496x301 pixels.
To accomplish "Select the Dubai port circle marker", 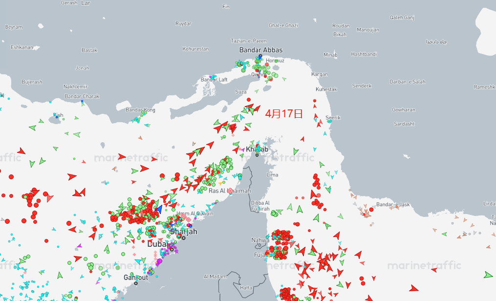I will 172,249.
